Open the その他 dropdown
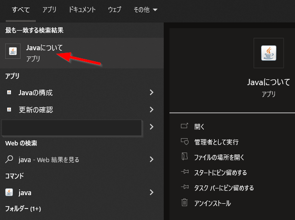The width and height of the screenshot is (295, 220). (x=146, y=10)
